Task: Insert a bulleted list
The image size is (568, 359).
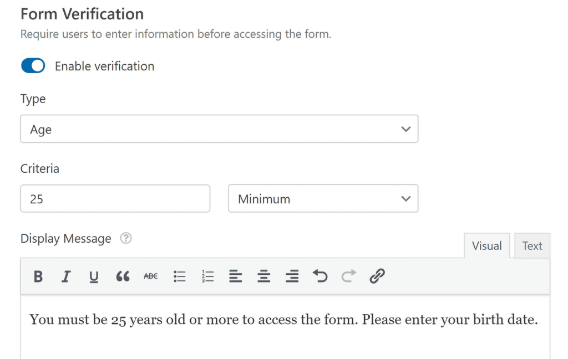Action: click(x=179, y=276)
